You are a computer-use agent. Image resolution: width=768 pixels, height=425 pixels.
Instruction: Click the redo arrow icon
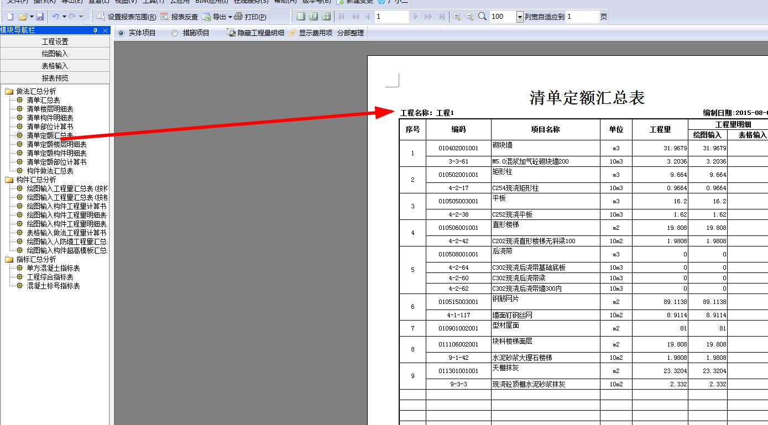point(72,17)
